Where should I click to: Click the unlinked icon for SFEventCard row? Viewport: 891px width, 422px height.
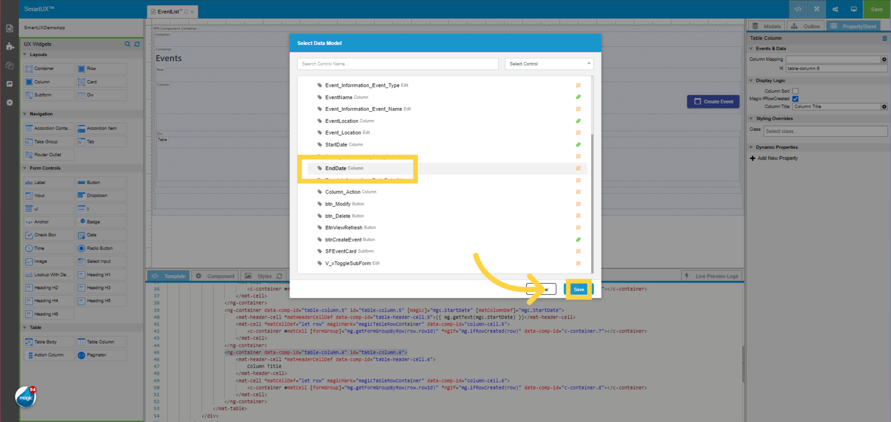[578, 251]
